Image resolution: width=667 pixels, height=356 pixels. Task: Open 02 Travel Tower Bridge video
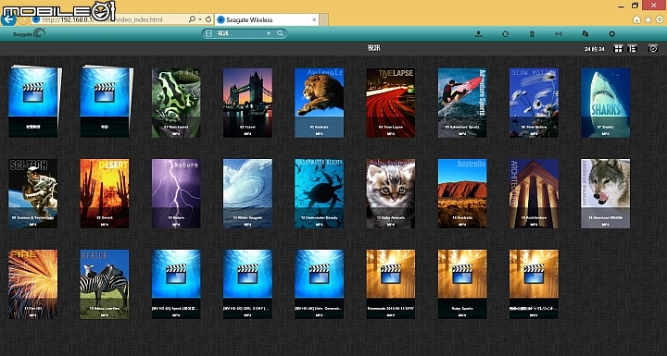click(247, 103)
